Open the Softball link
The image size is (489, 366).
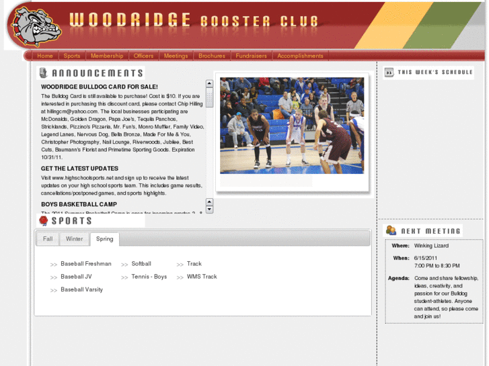[x=141, y=264]
